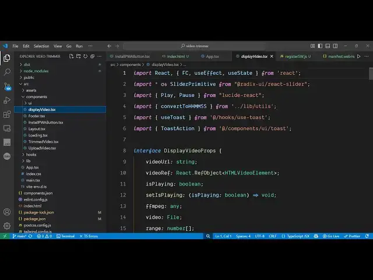Start Go Live server

(x=331, y=236)
